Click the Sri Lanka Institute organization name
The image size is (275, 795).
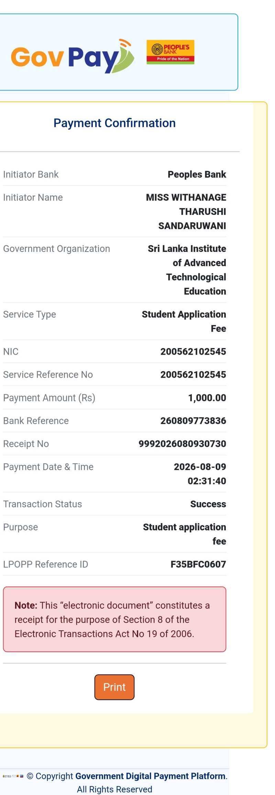(187, 270)
